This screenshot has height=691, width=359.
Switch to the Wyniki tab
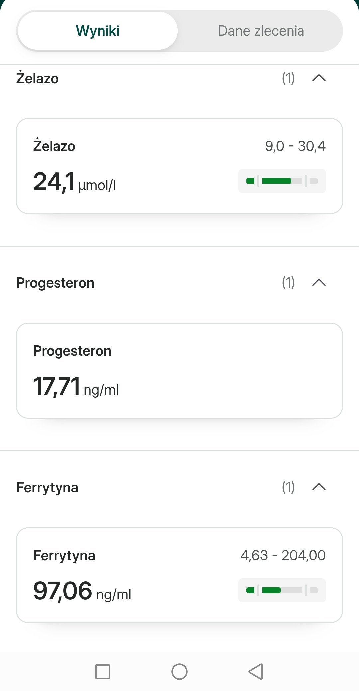point(97,31)
